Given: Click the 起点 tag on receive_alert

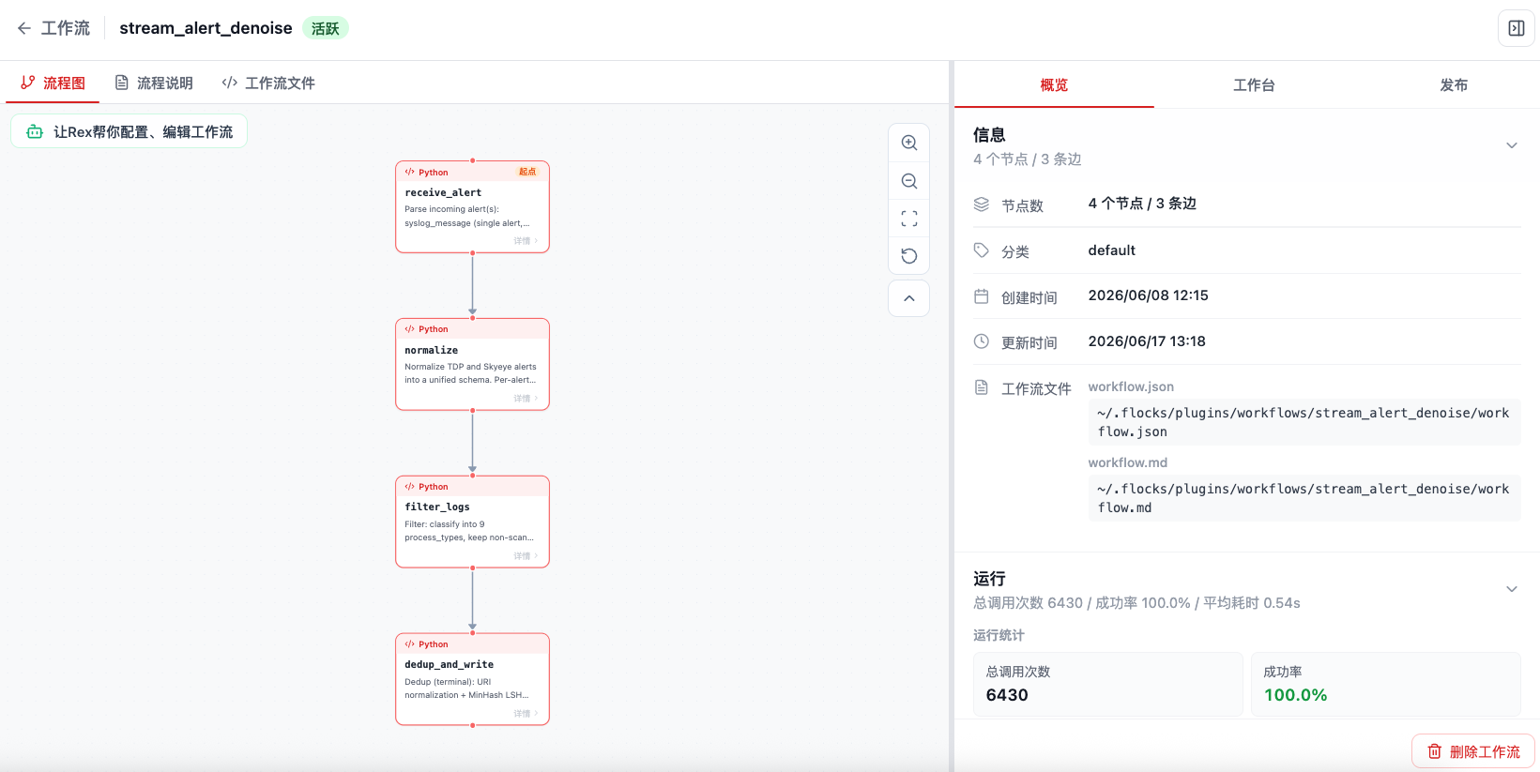Looking at the screenshot, I should (x=527, y=172).
